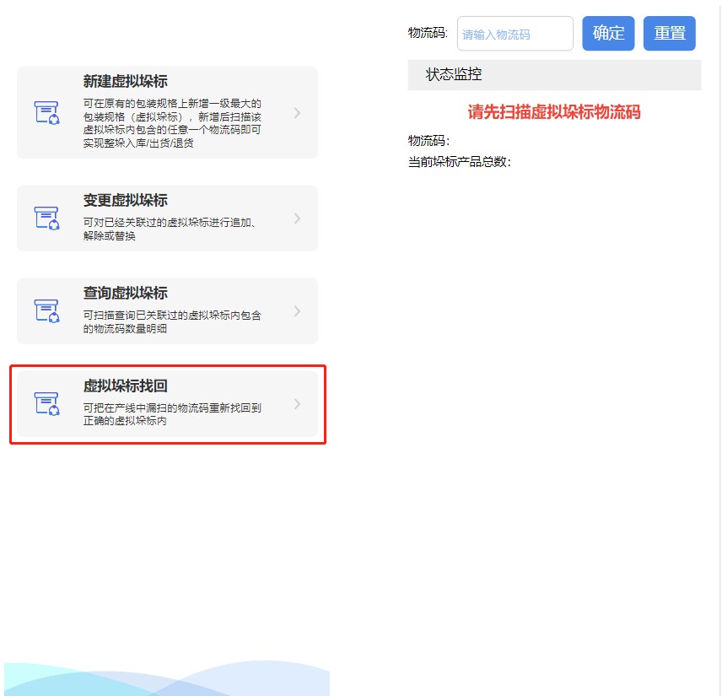
Task: Click the 物流码 label under status message
Action: point(429,141)
